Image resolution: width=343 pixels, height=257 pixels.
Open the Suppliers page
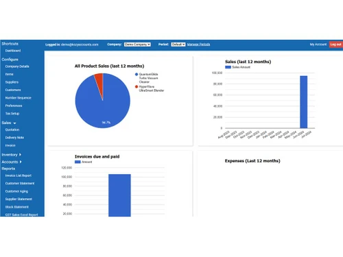(12, 82)
